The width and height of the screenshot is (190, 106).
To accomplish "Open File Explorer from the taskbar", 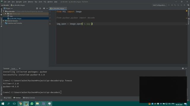I will 37,104.
